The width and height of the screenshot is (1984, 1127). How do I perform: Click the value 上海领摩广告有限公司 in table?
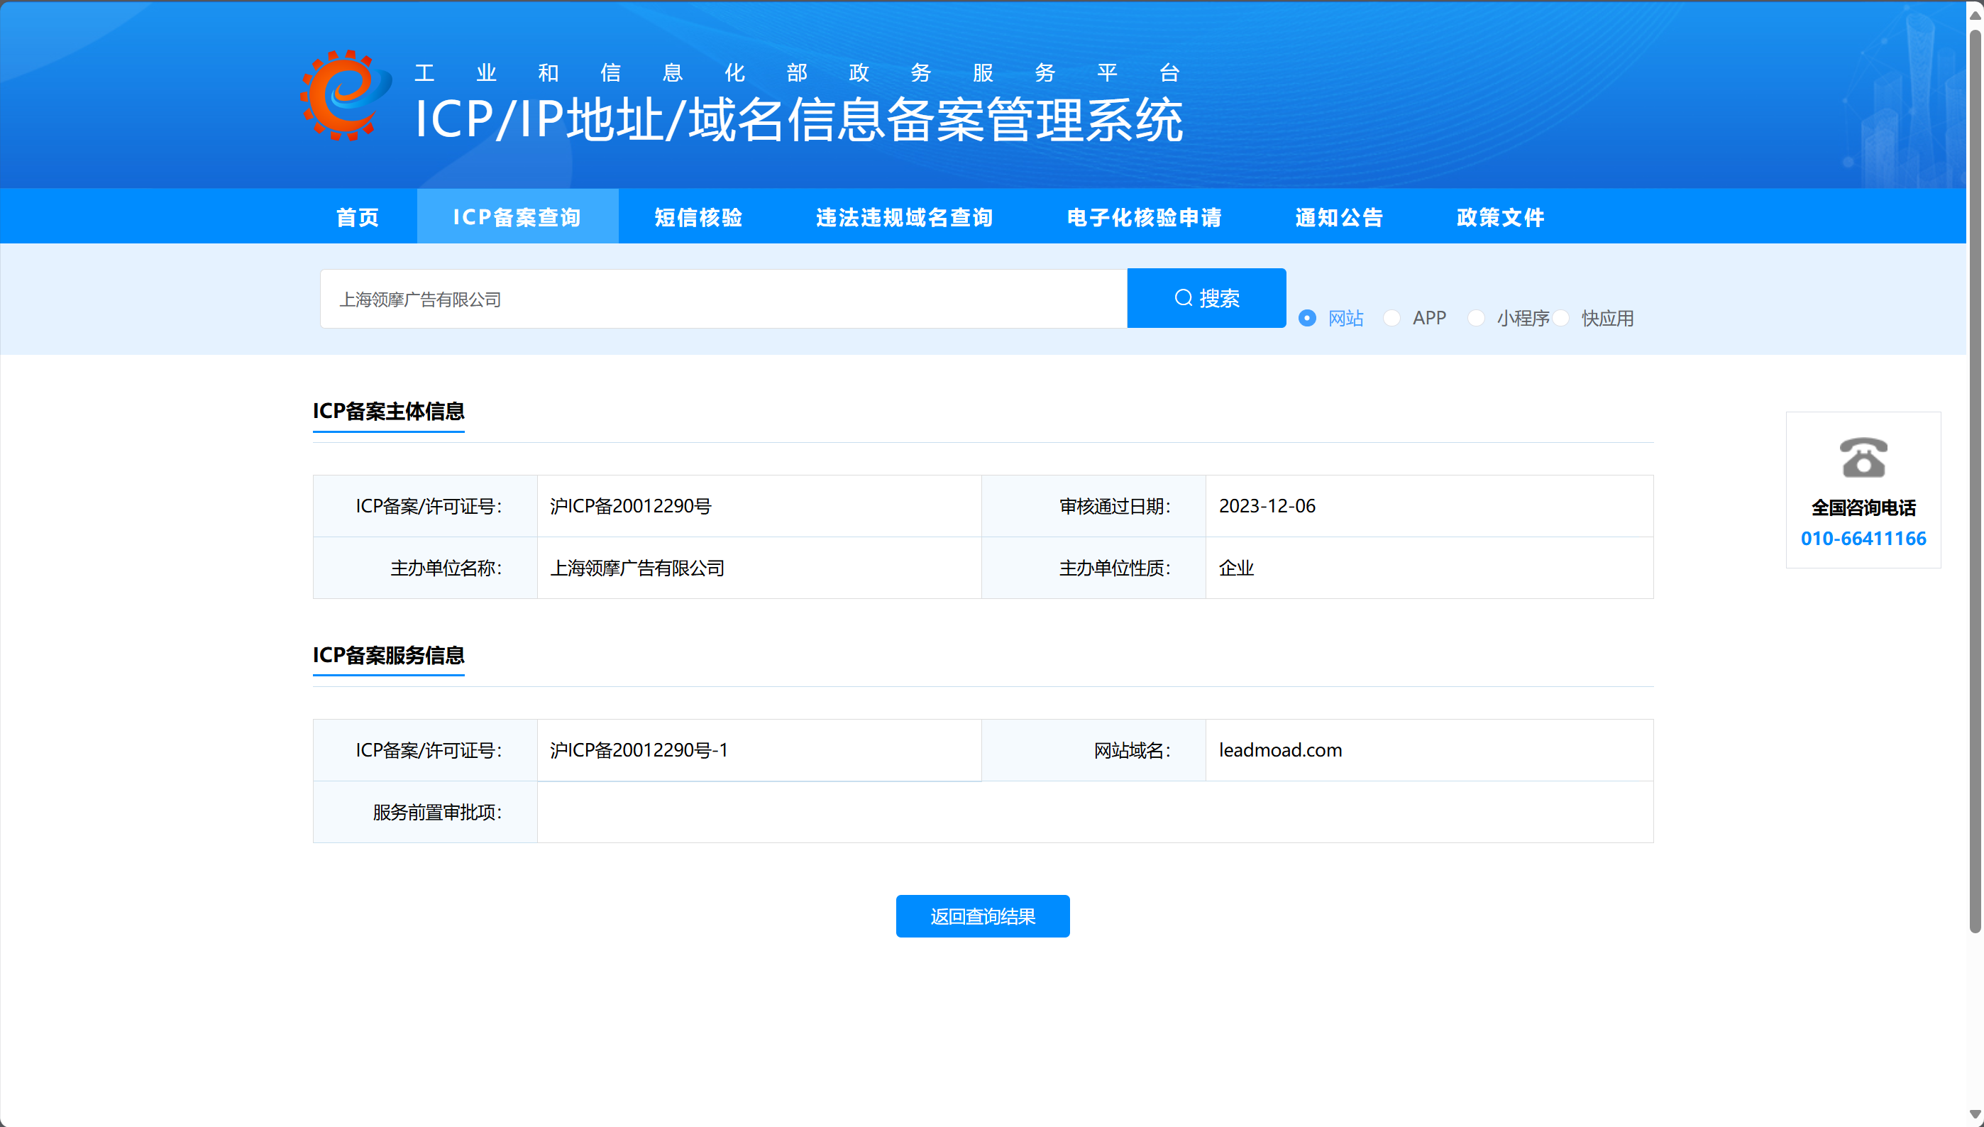click(636, 568)
